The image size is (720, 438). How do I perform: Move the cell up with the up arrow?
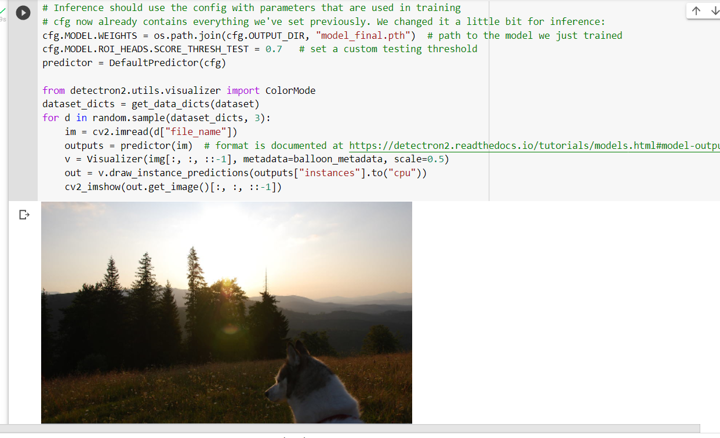[x=696, y=10]
